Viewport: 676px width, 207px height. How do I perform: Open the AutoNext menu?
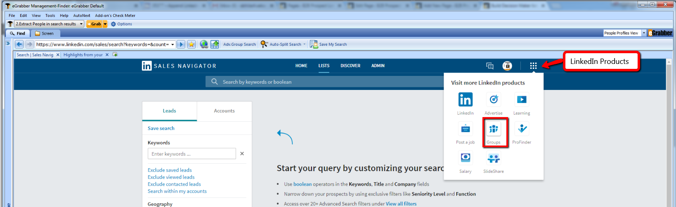[x=82, y=16]
